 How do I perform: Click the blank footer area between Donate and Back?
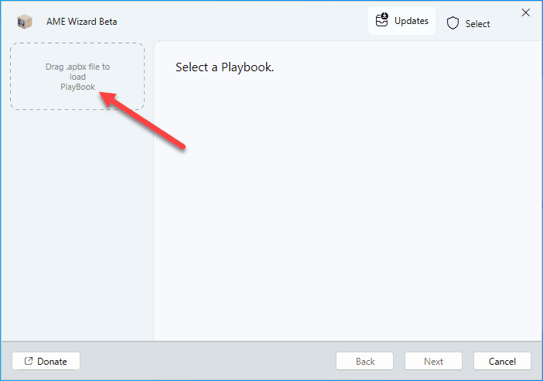coord(209,361)
